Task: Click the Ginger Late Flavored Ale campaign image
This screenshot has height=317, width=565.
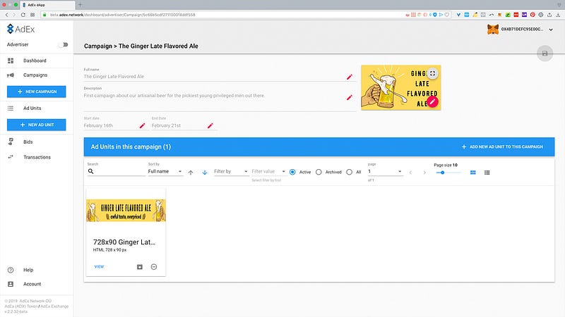Action: pos(400,87)
